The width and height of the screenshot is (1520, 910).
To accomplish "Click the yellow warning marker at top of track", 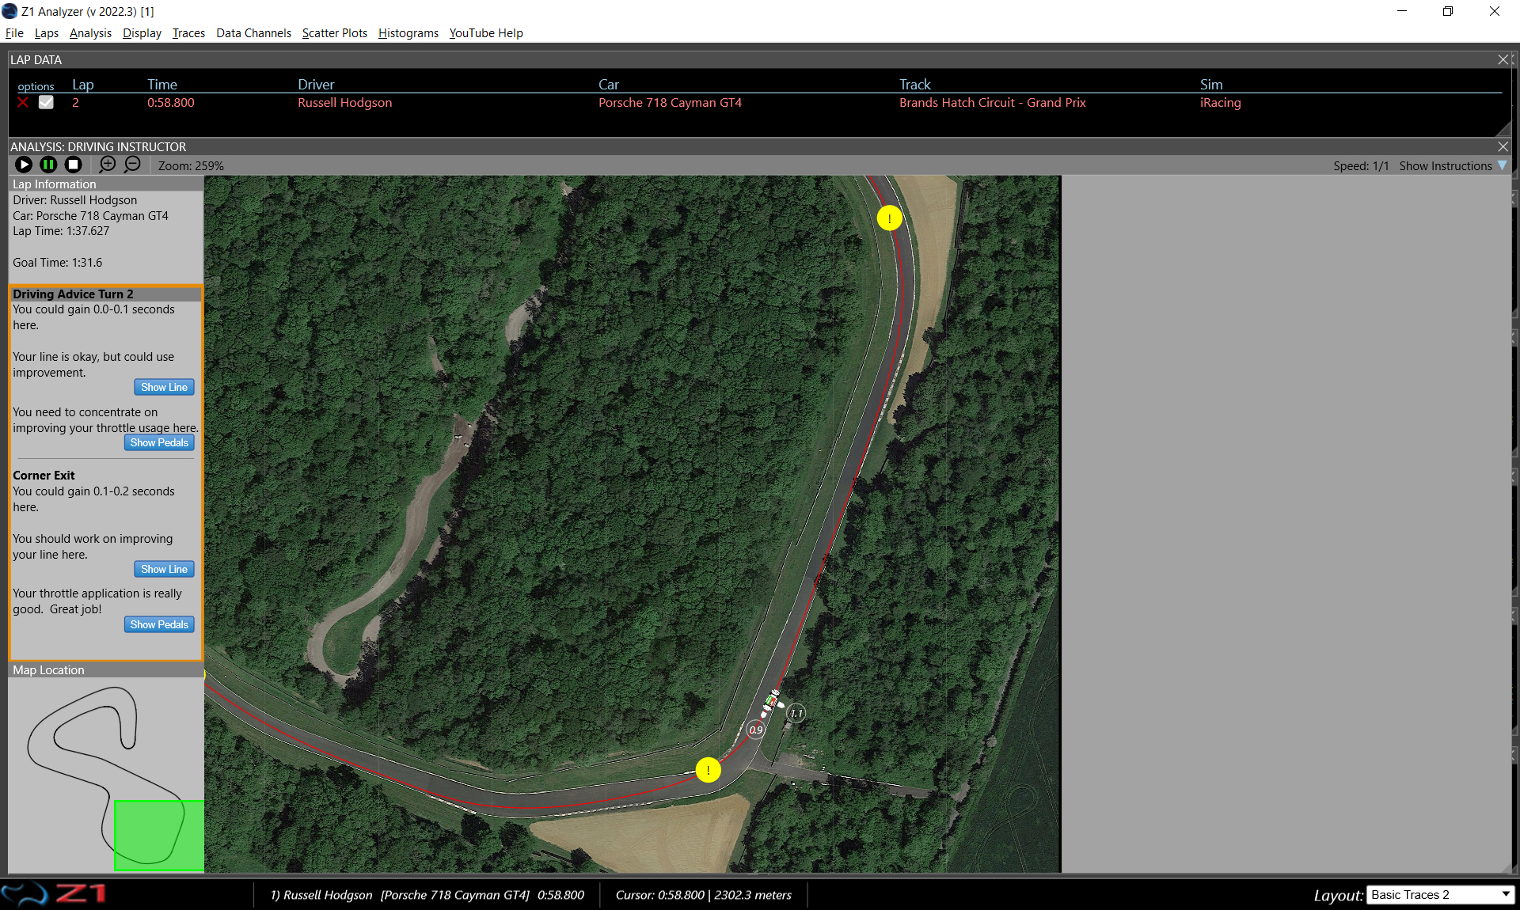I will (889, 218).
